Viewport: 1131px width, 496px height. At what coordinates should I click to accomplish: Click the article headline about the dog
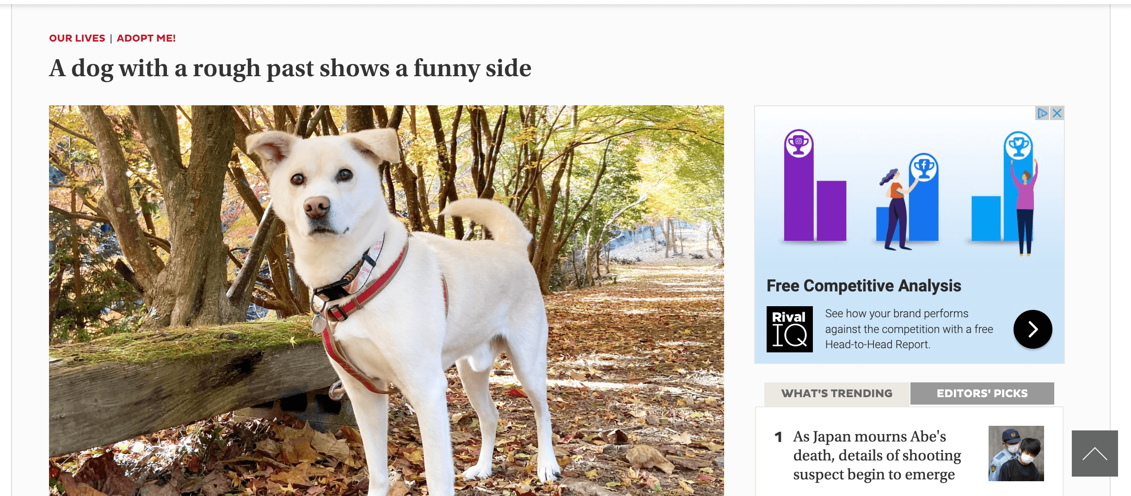(x=290, y=68)
